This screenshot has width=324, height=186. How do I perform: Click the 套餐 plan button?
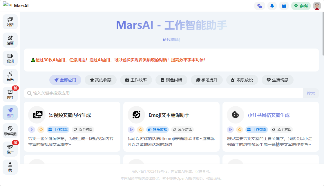pyautogui.click(x=301, y=6)
